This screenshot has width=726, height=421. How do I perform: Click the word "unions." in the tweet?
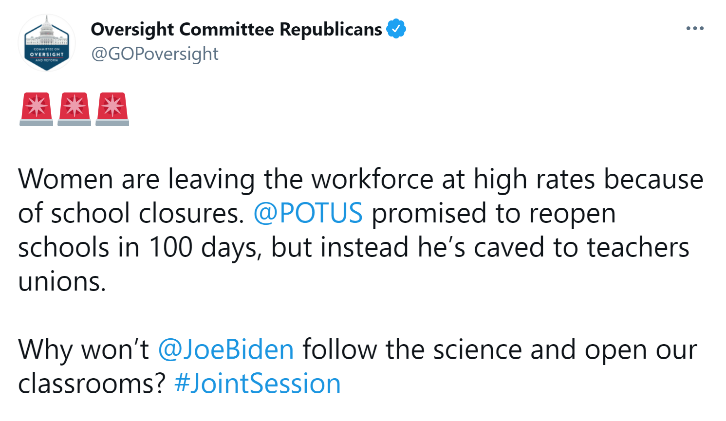tap(62, 281)
